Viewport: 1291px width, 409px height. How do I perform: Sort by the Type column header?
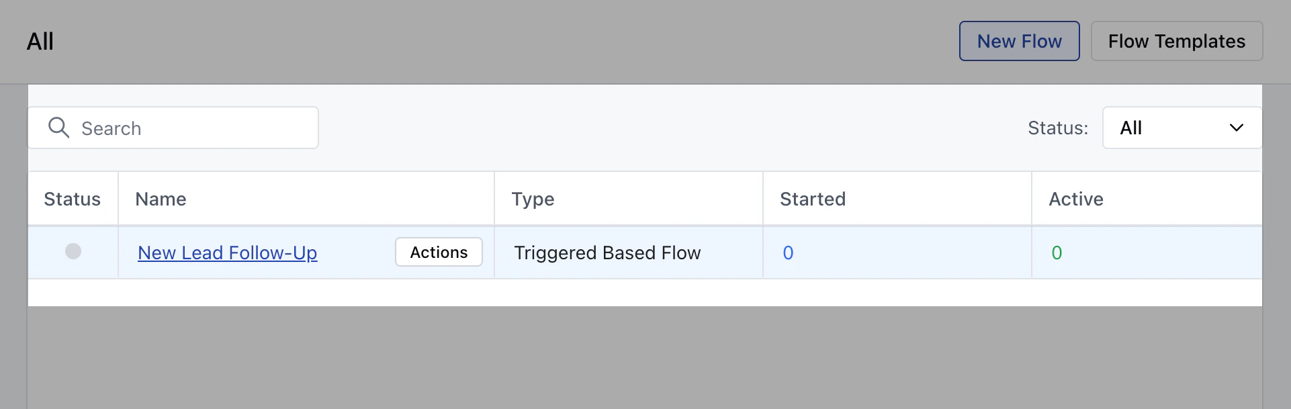click(533, 199)
